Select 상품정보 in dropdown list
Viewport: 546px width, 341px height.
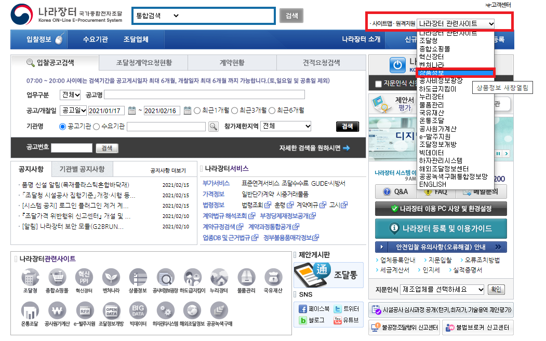[x=456, y=73]
